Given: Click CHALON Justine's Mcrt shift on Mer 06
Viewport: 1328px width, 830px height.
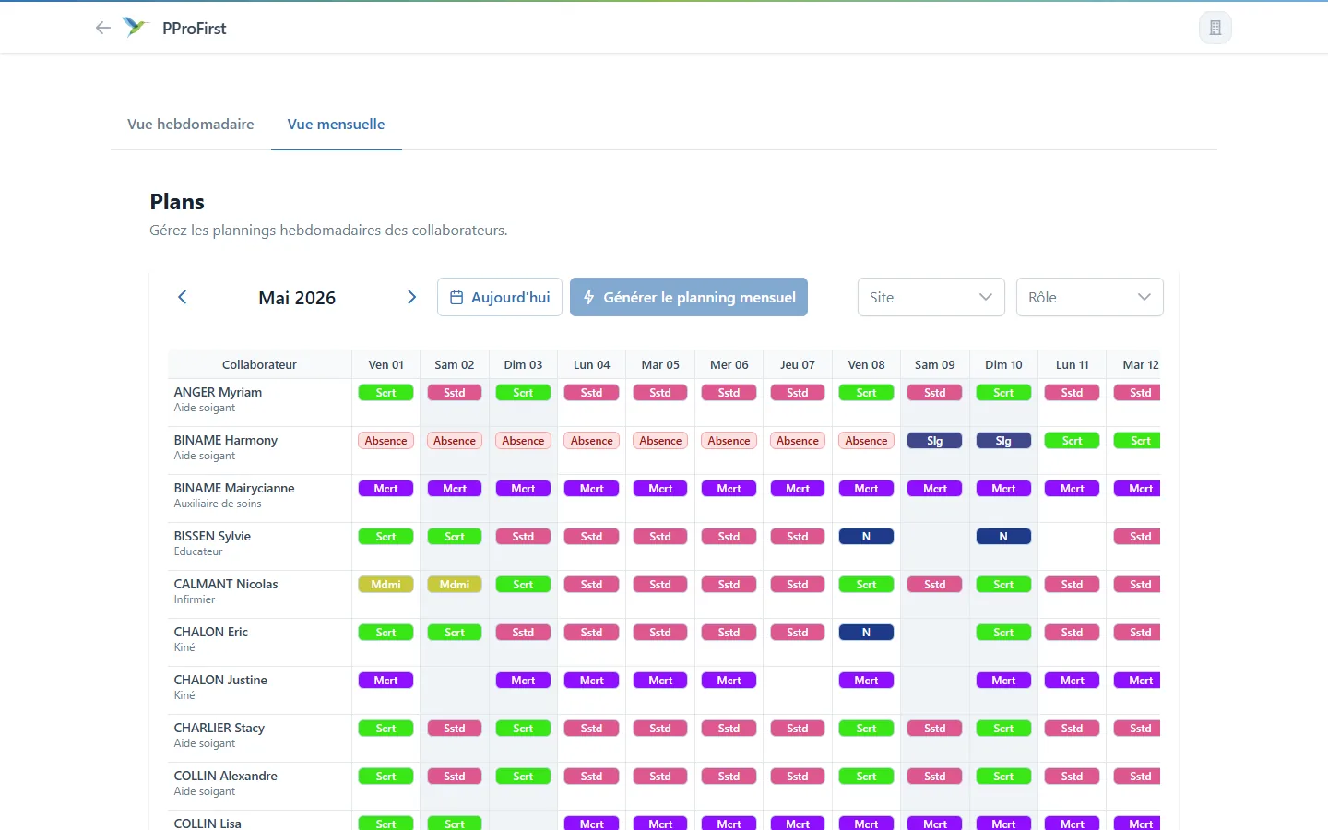Looking at the screenshot, I should pos(729,681).
